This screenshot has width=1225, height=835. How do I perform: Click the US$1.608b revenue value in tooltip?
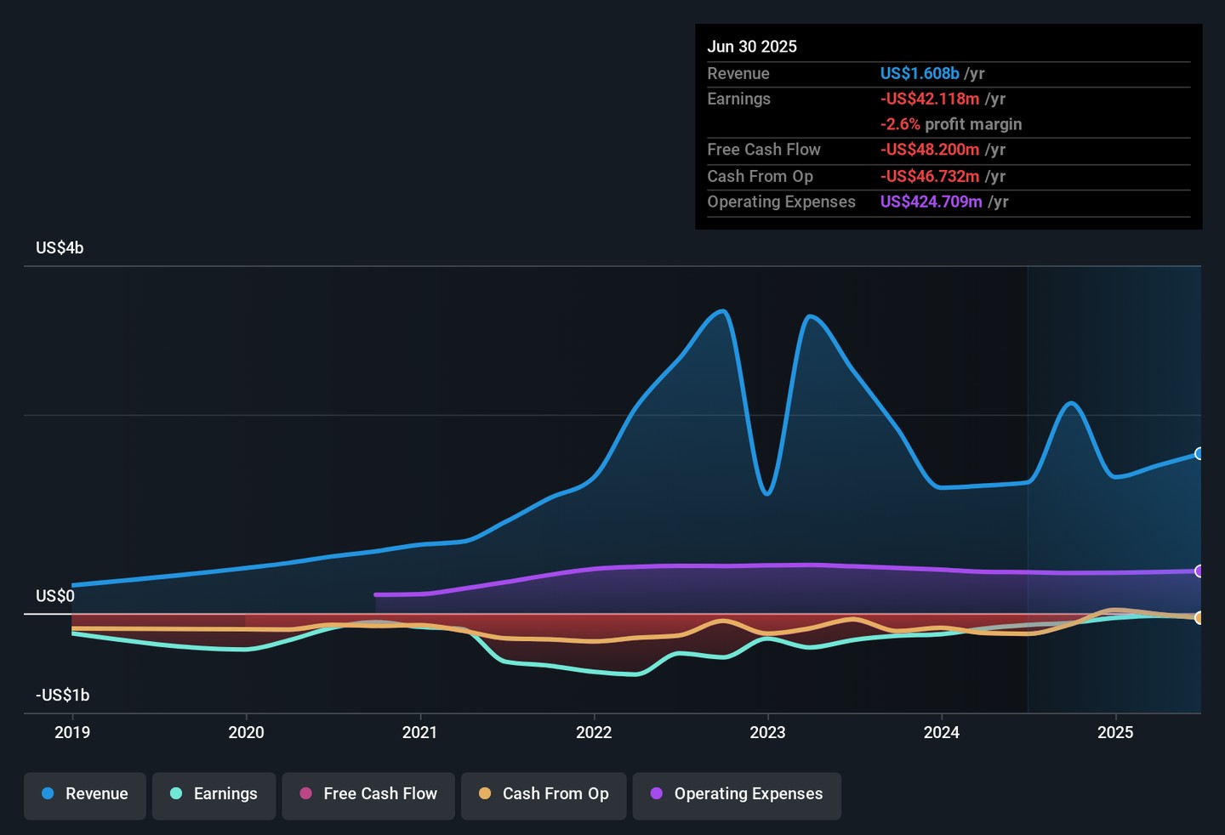tap(920, 74)
